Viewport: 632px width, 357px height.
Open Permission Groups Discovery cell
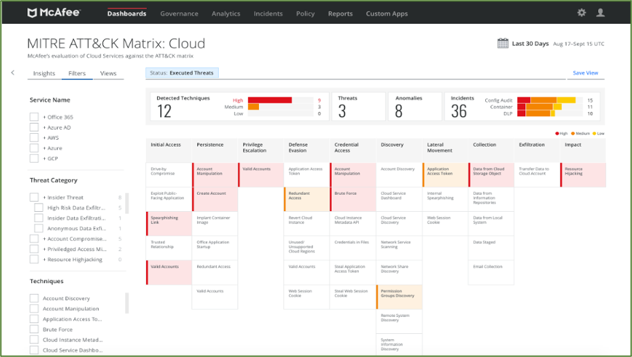tap(399, 297)
